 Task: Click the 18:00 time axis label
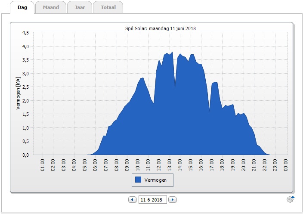[222, 165]
